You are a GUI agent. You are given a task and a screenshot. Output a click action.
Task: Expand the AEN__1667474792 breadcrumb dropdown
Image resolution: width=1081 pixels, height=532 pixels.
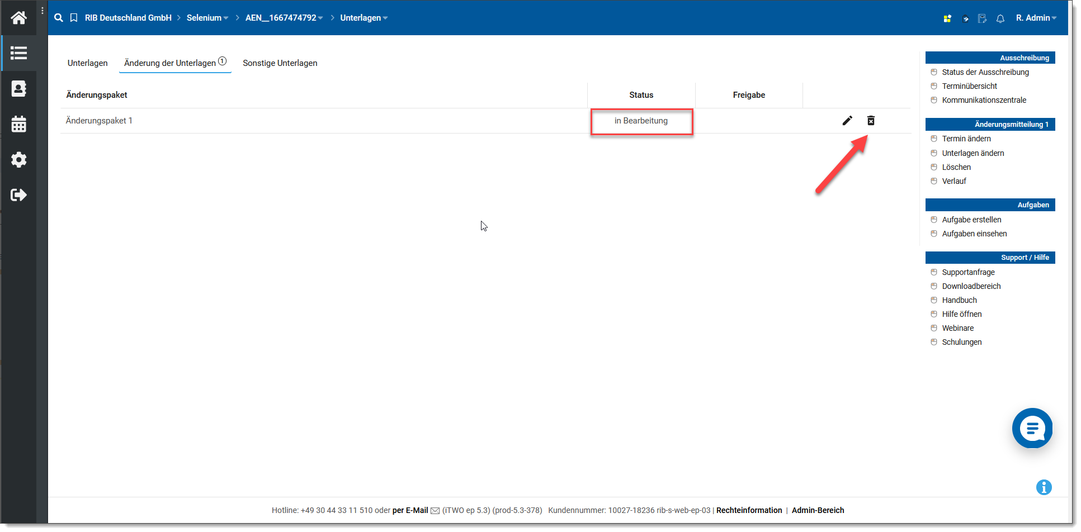point(284,18)
